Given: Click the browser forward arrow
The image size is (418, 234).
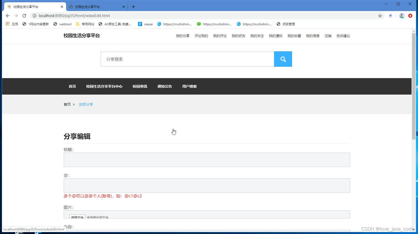Looking at the screenshot, I should [x=16, y=16].
